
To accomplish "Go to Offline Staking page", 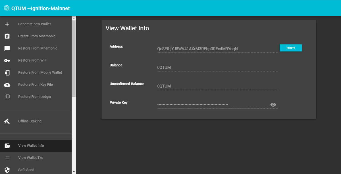I will click(x=36, y=121).
